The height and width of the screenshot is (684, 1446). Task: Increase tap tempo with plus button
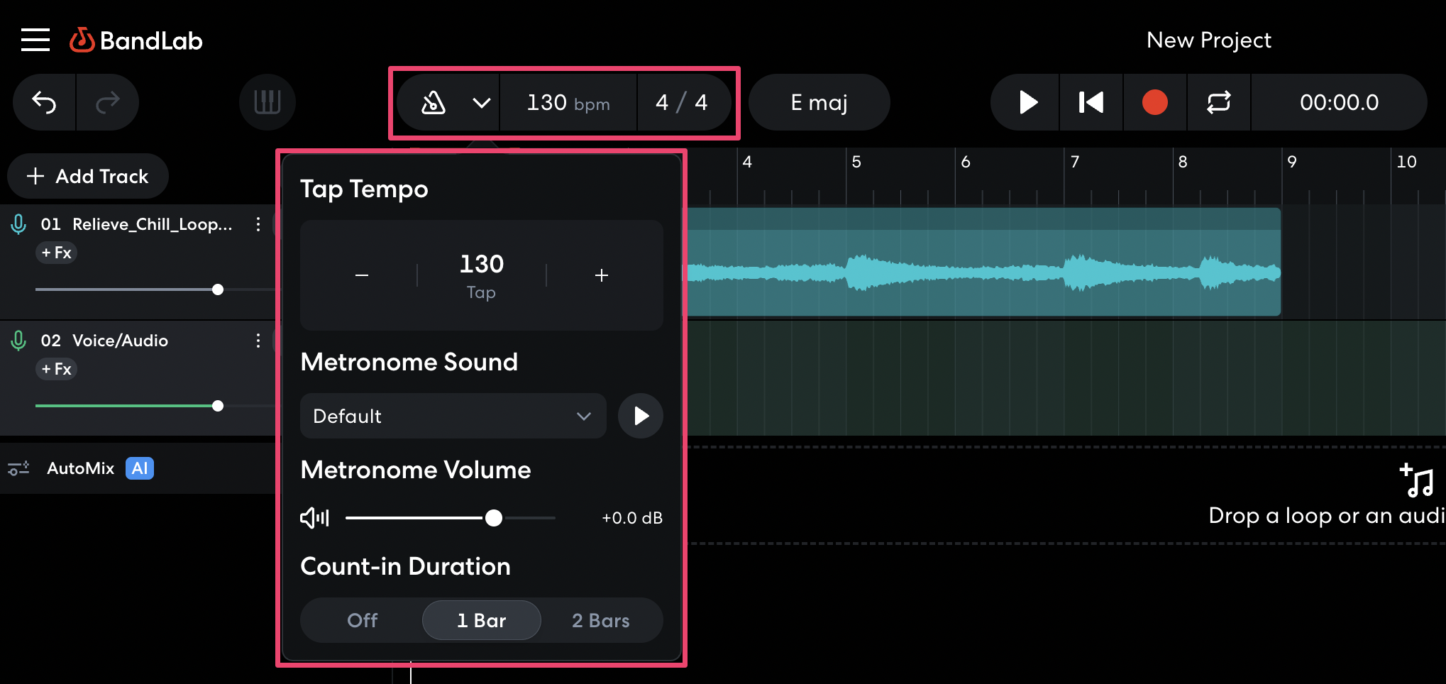tap(601, 275)
